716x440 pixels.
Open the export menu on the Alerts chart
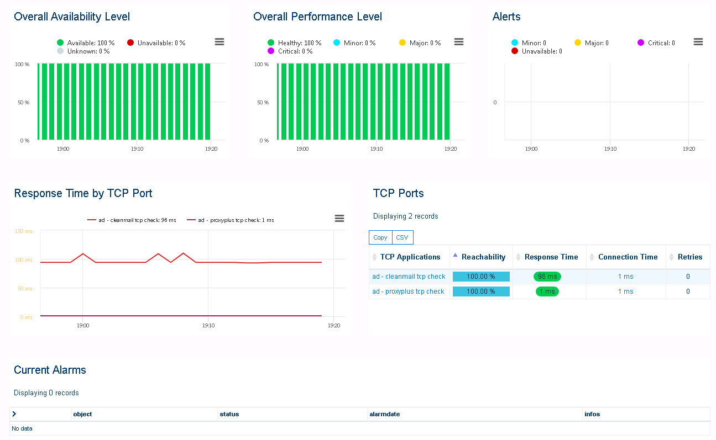[x=698, y=41]
